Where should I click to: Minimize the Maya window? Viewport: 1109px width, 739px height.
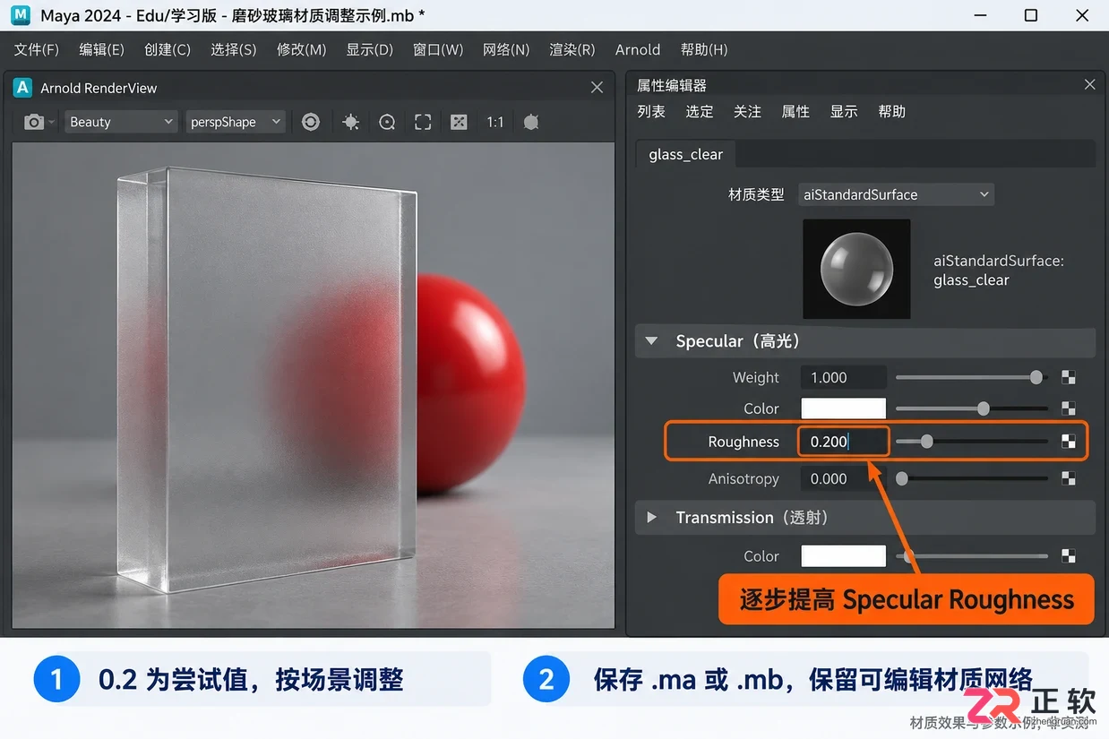pos(982,15)
